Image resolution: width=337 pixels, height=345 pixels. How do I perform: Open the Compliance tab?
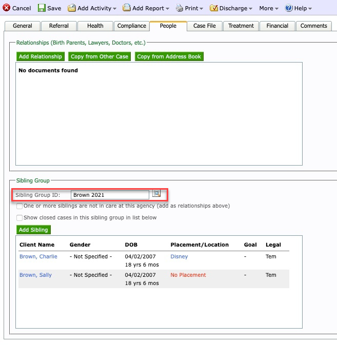pyautogui.click(x=132, y=26)
